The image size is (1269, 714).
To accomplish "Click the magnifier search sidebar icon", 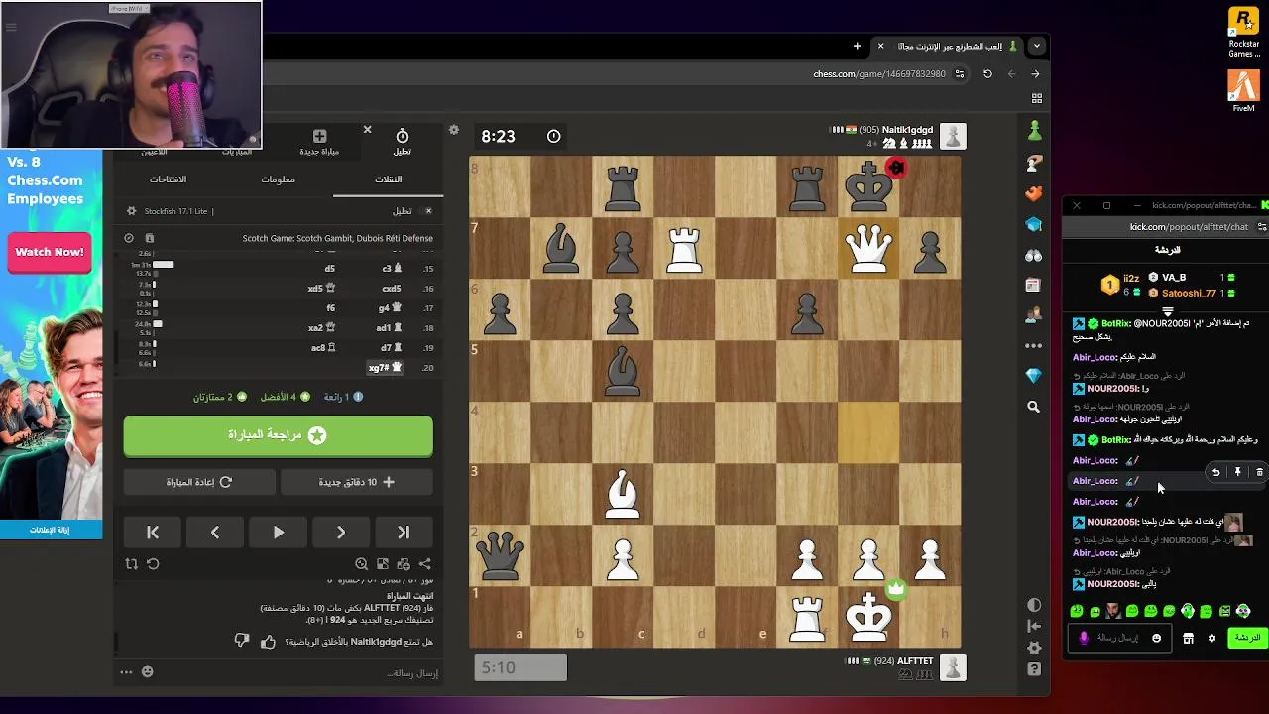I will click(x=1034, y=407).
